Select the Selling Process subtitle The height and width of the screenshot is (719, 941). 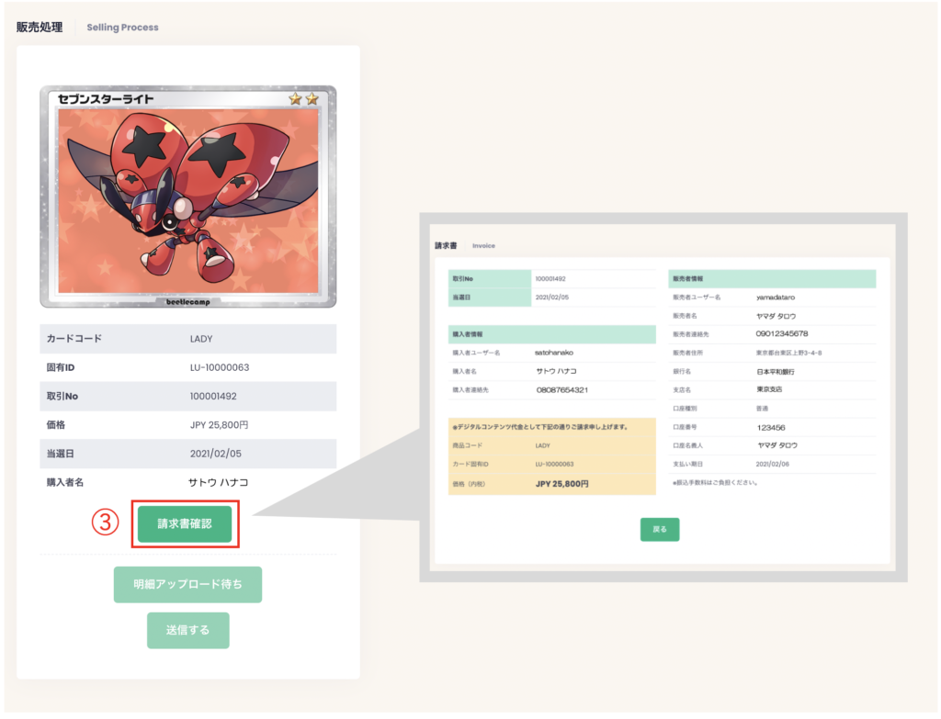pos(122,28)
